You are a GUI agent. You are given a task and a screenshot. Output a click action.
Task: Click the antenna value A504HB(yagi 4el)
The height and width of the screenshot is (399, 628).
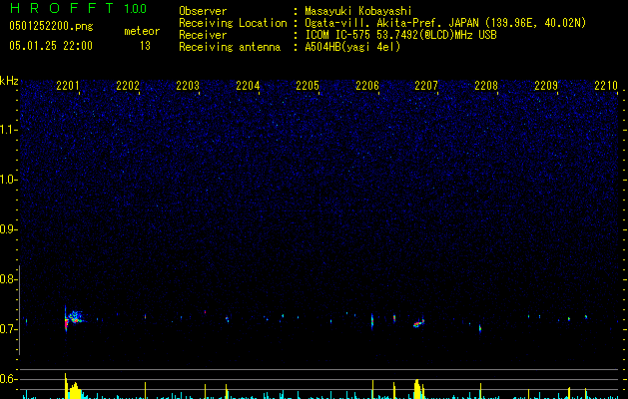tap(352, 47)
